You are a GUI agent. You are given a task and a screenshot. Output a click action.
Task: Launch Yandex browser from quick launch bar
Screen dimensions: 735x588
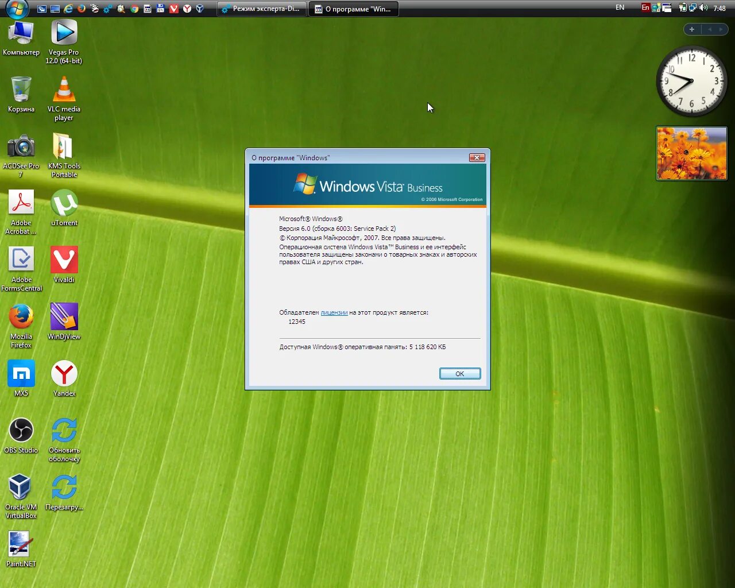click(x=187, y=9)
